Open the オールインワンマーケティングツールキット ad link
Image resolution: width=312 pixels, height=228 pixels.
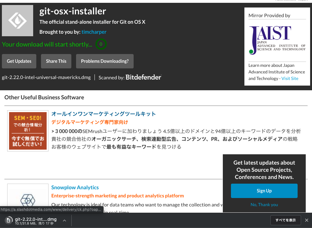point(103,114)
